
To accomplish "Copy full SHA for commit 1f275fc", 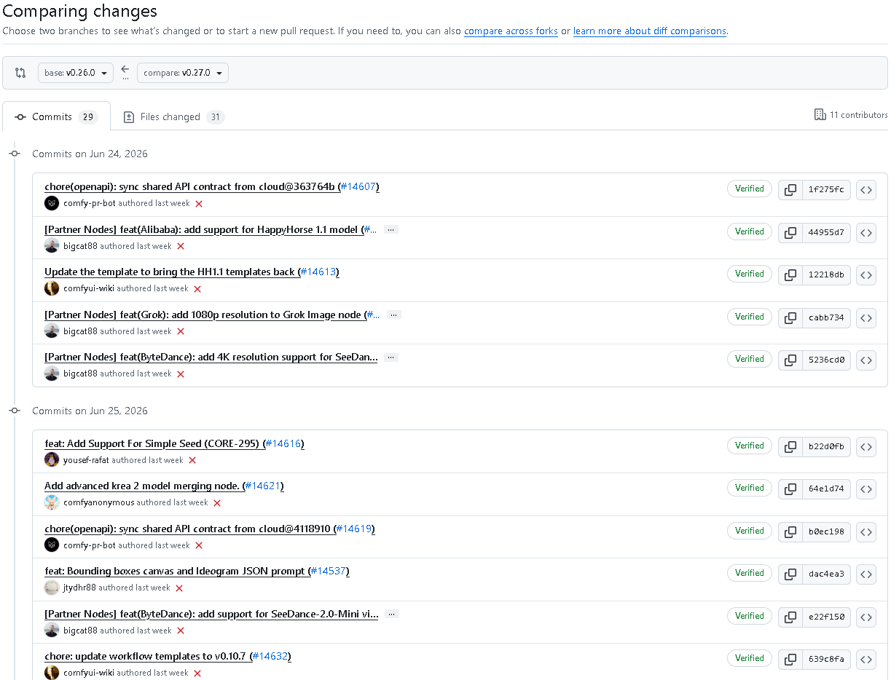I will point(790,190).
